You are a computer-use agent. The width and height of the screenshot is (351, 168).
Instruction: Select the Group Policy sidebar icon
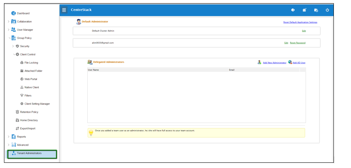tap(14, 38)
